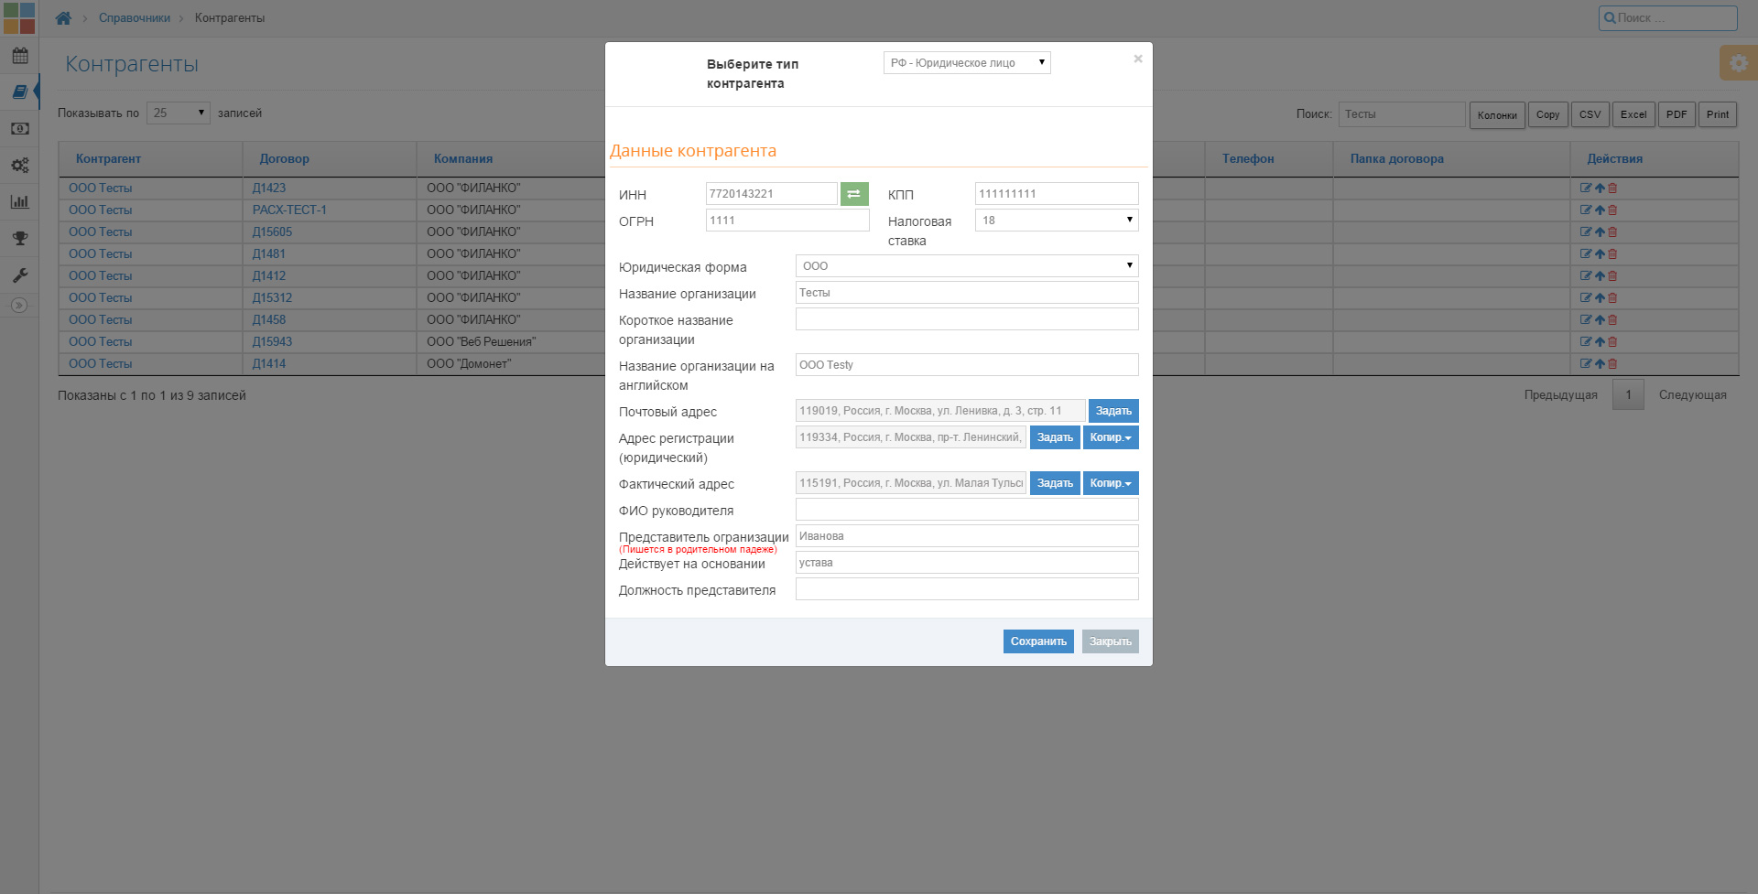Click the orange settings gear at top right

(1738, 63)
